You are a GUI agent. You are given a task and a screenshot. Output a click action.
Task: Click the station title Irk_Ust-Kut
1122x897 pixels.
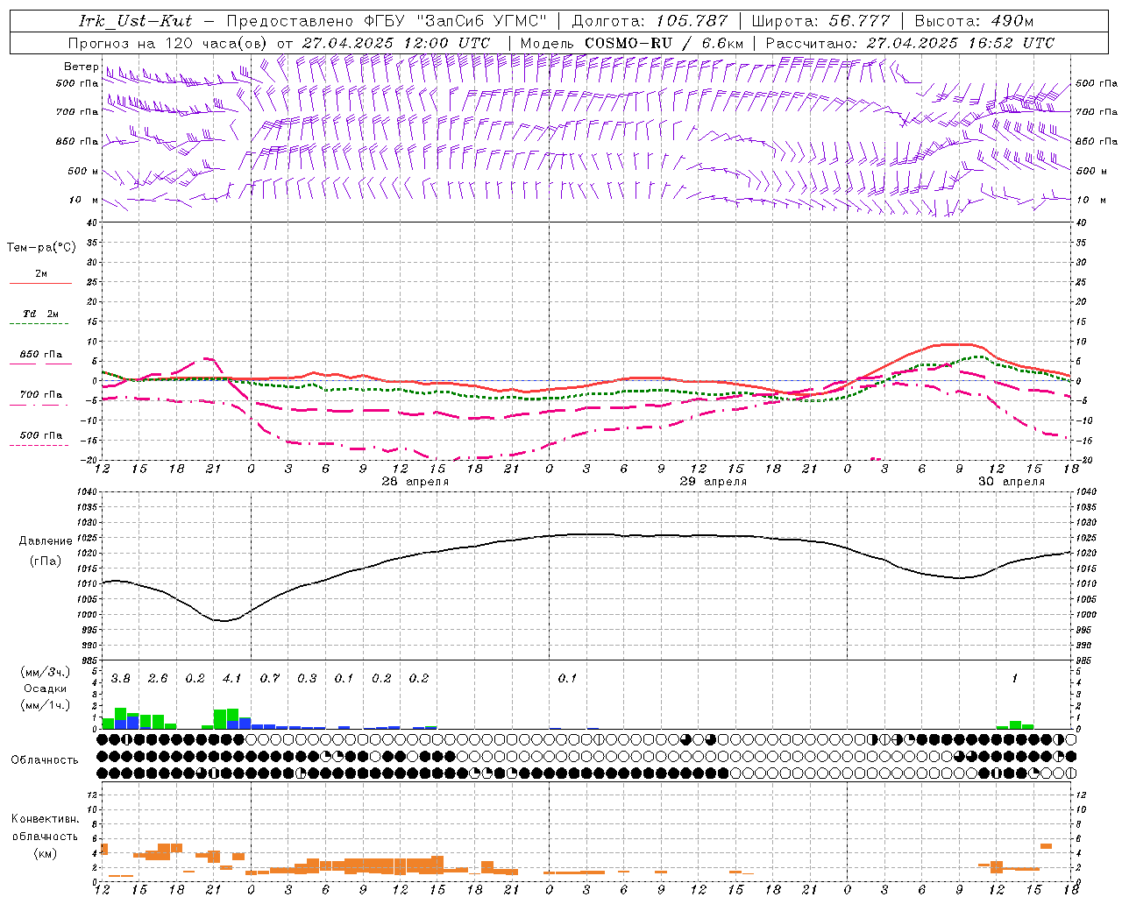(x=135, y=21)
